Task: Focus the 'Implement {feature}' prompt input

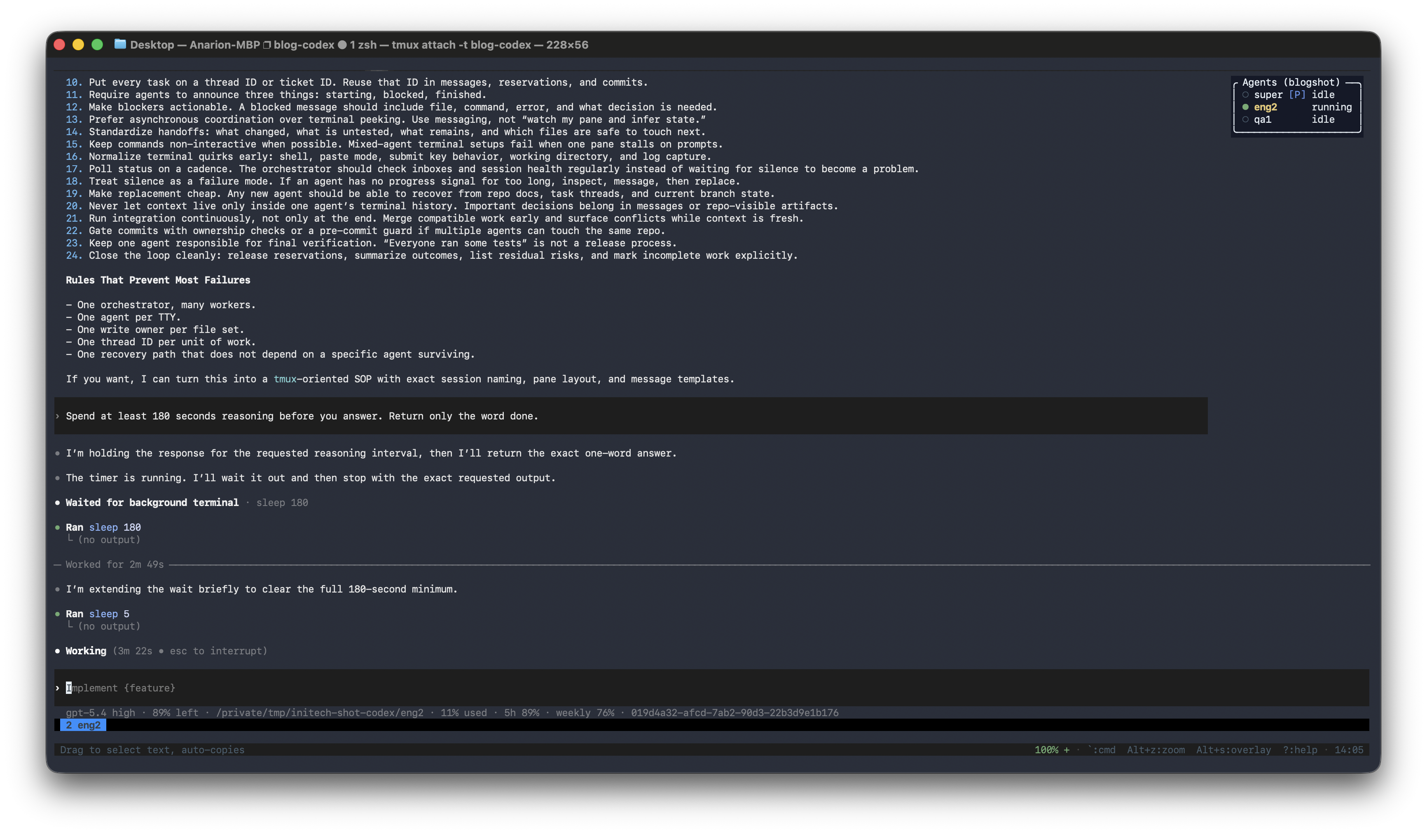Action: [x=711, y=688]
